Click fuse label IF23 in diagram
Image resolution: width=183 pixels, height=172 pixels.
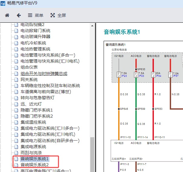coord(124,76)
